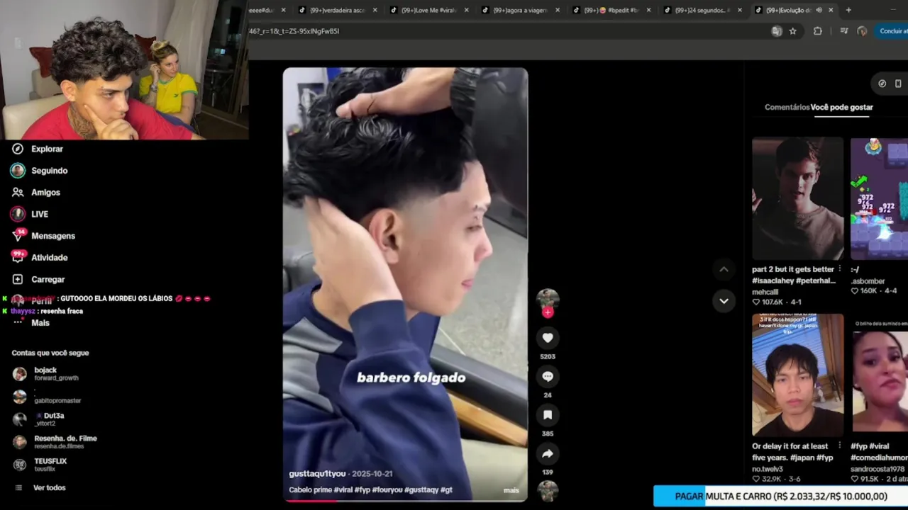Expand followed accounts with 'Ver todos'
Viewport: 908px width, 510px height.
click(49, 488)
